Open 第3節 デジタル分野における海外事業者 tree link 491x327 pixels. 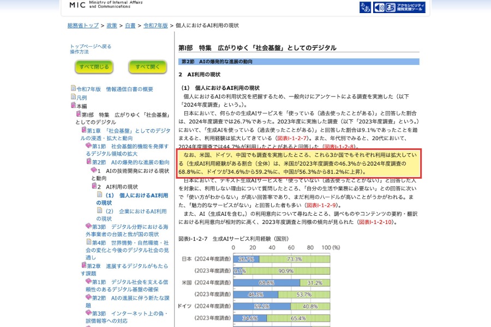[127, 231]
